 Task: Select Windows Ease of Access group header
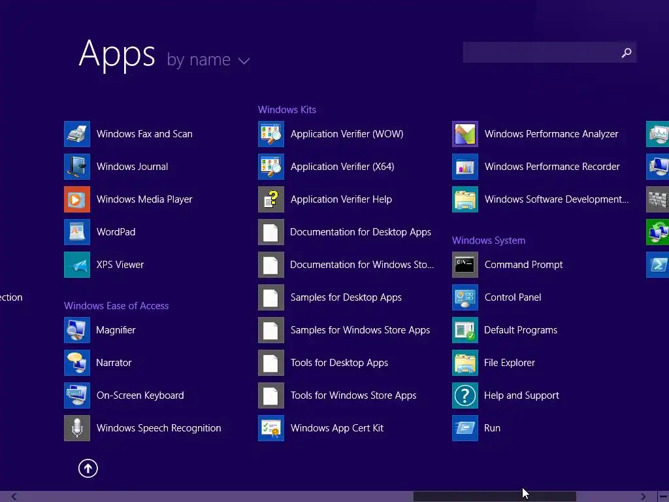point(116,306)
